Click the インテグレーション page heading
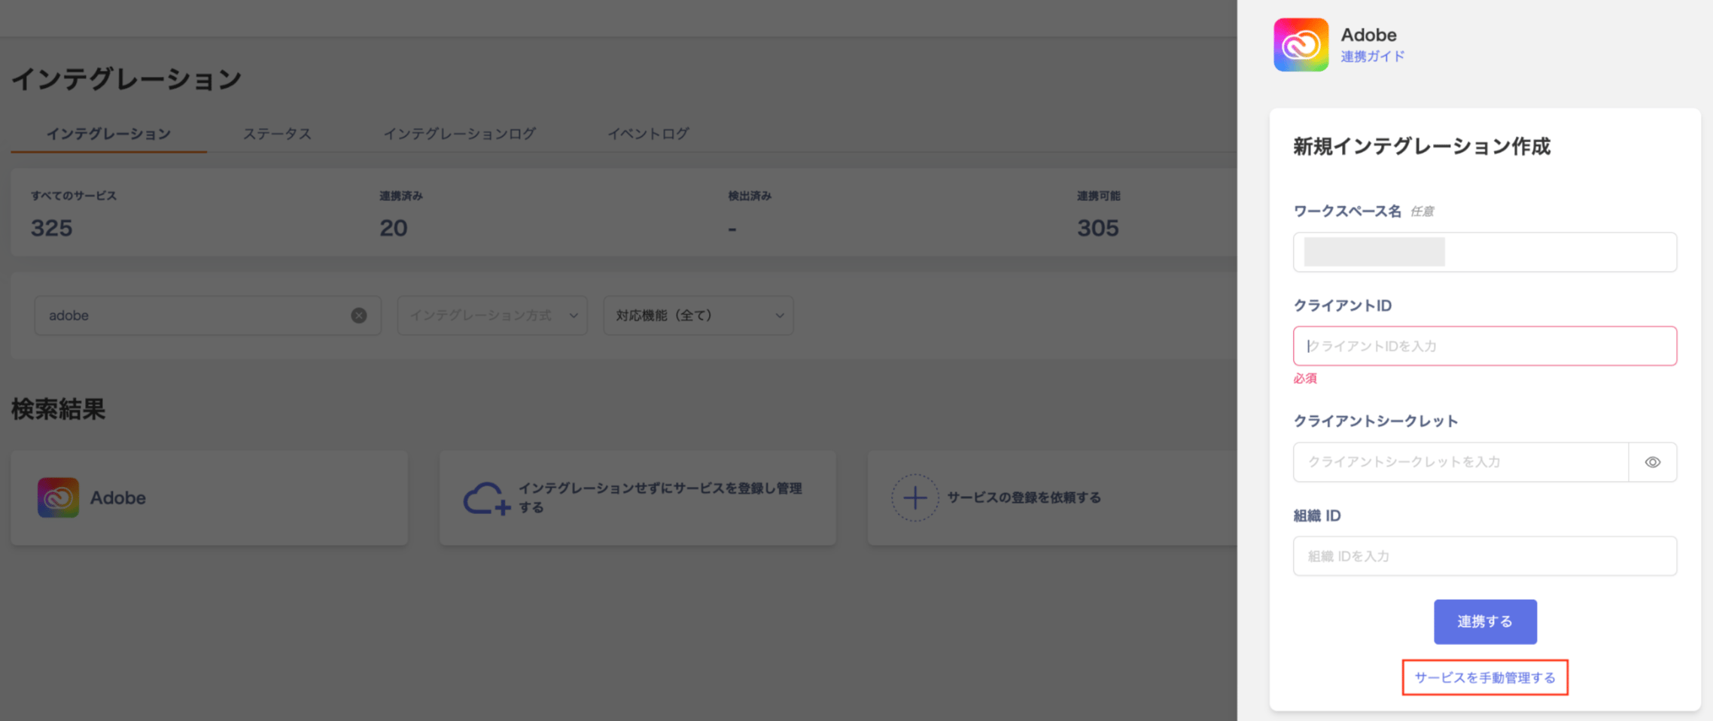Image resolution: width=1713 pixels, height=721 pixels. pos(126,79)
